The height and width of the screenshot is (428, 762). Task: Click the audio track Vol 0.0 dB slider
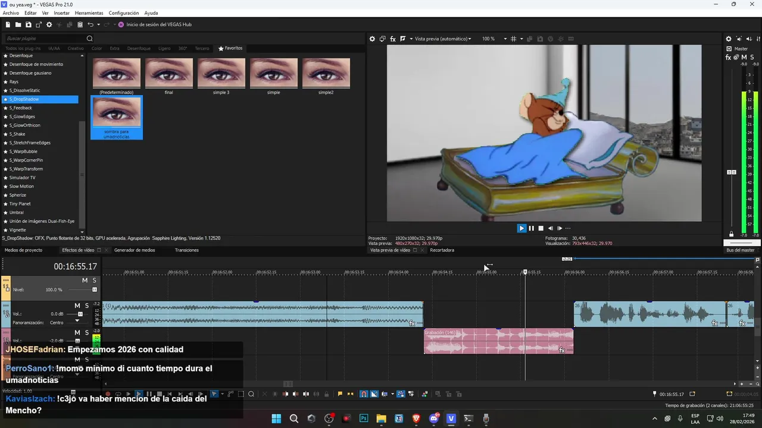tap(80, 314)
